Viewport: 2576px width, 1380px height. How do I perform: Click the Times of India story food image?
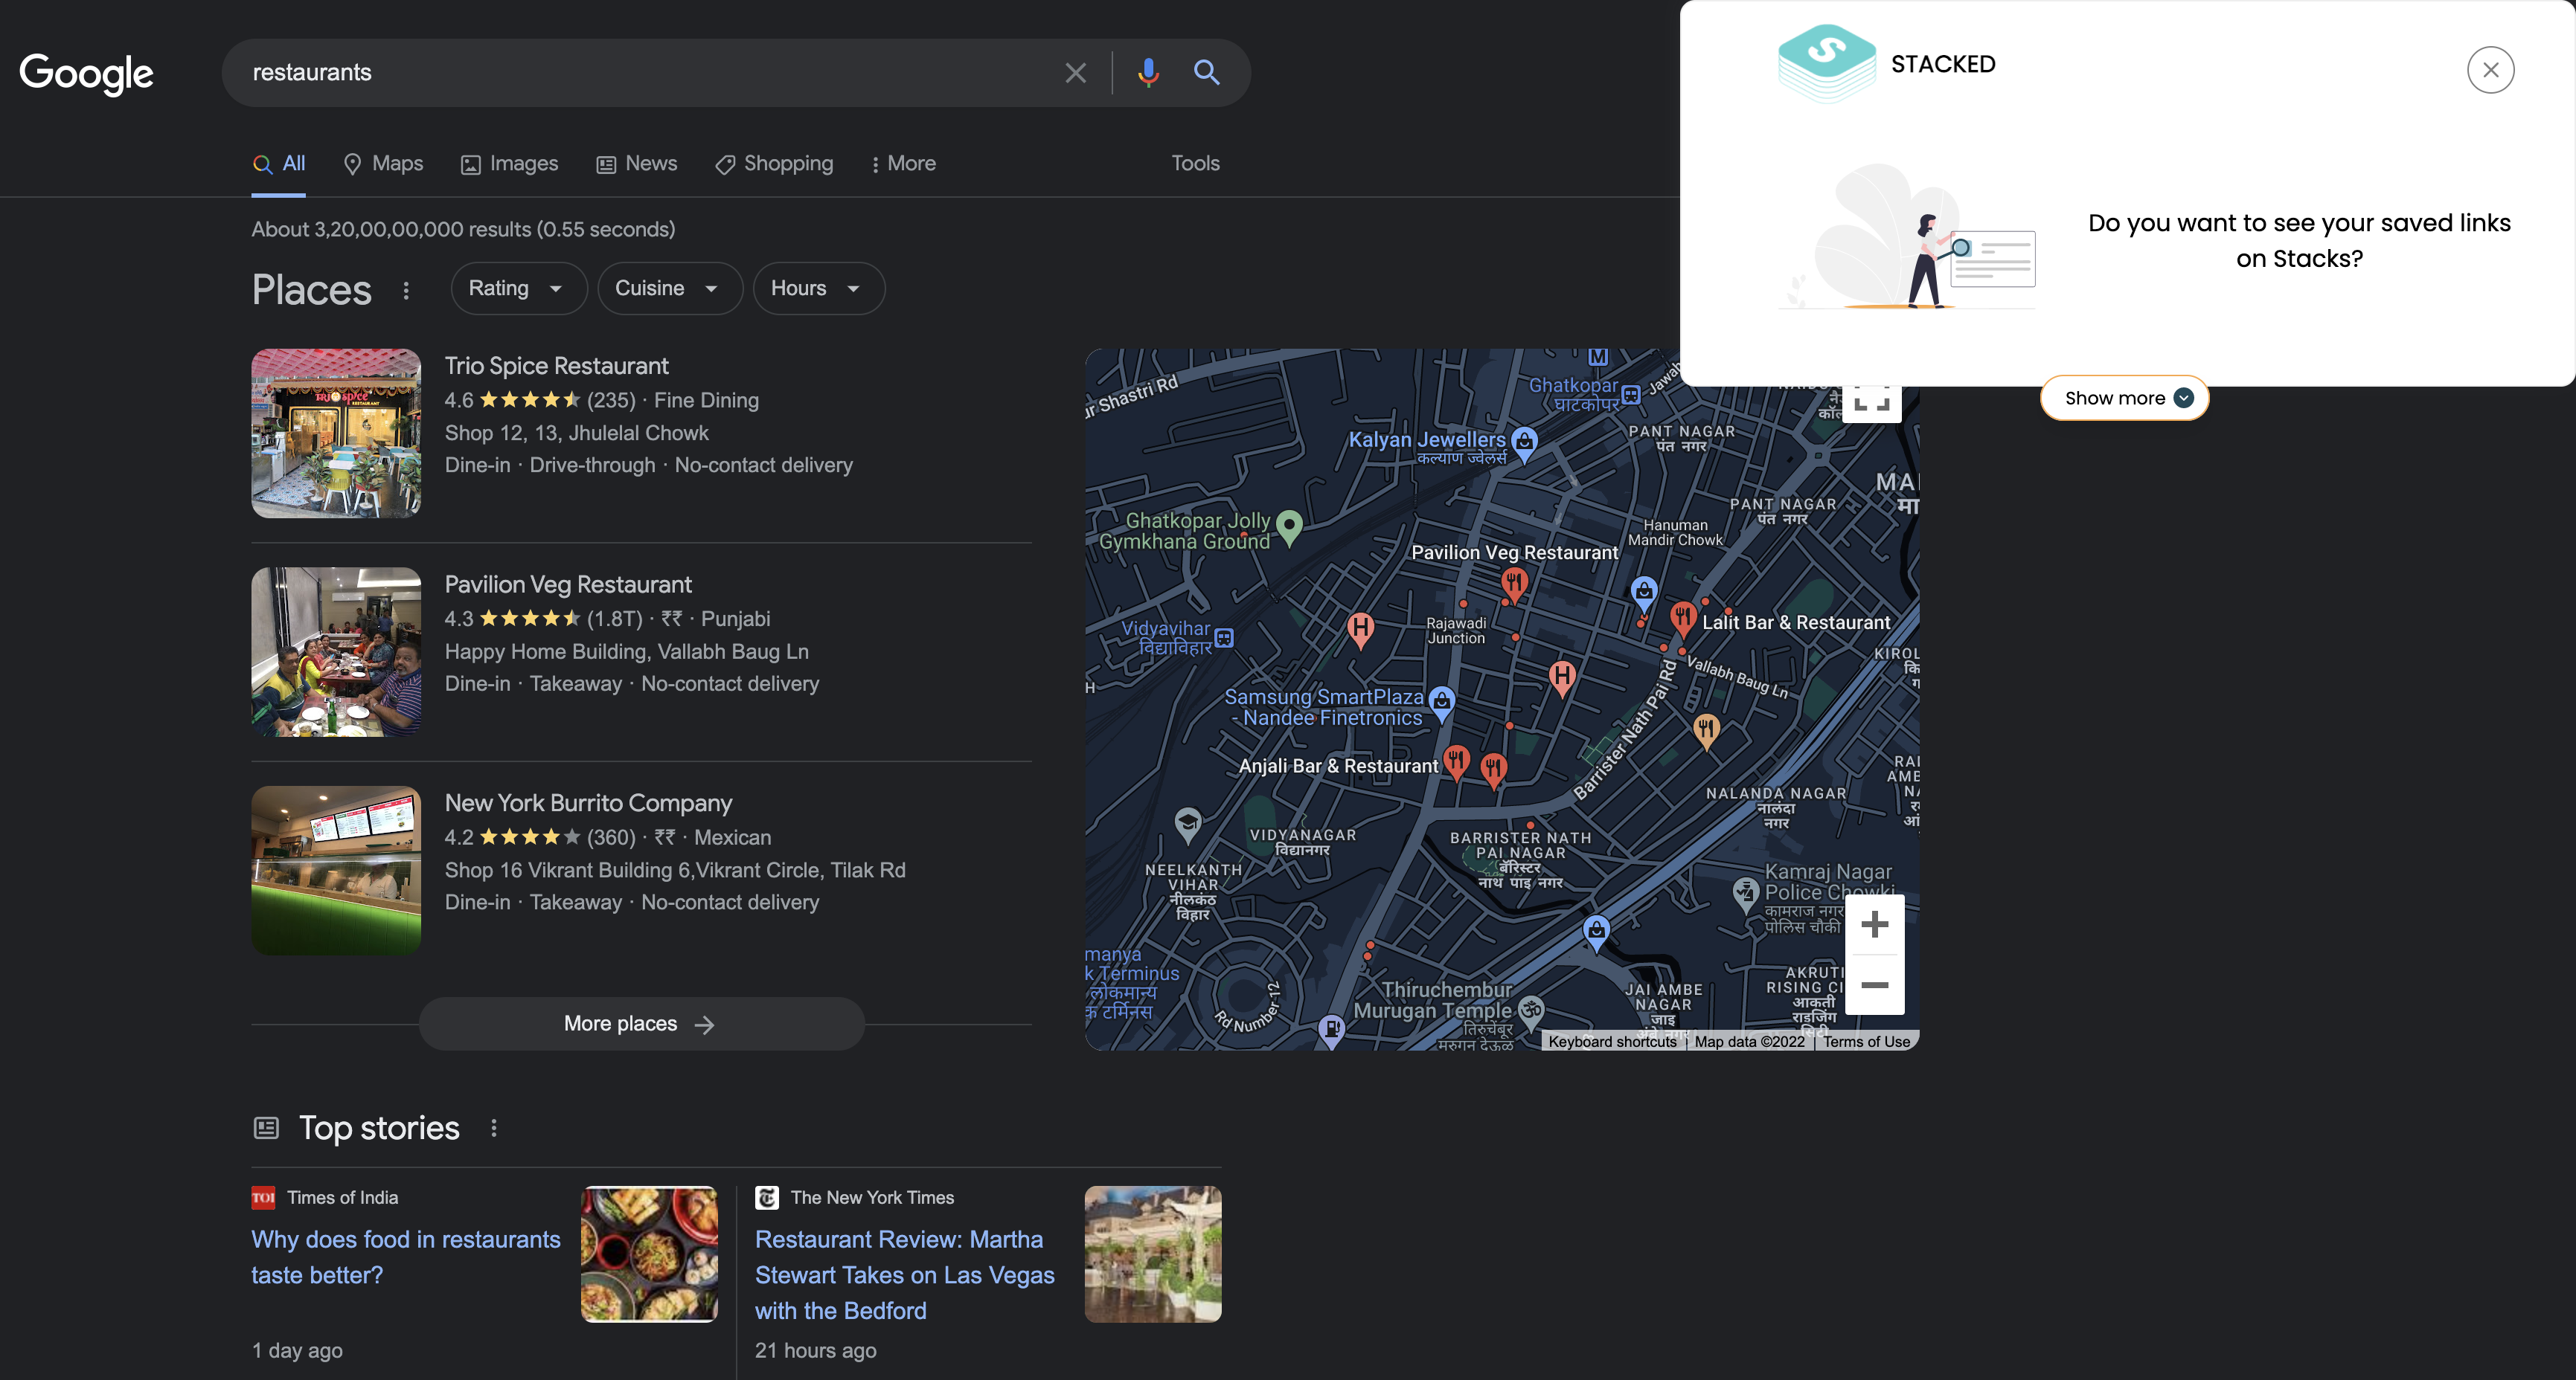[650, 1255]
